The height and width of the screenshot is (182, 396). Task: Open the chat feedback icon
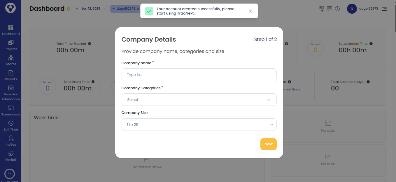tap(329, 9)
